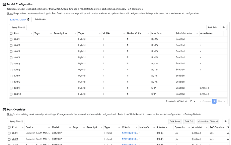Switch to the EX1010 / 2010 tab

point(18,19)
